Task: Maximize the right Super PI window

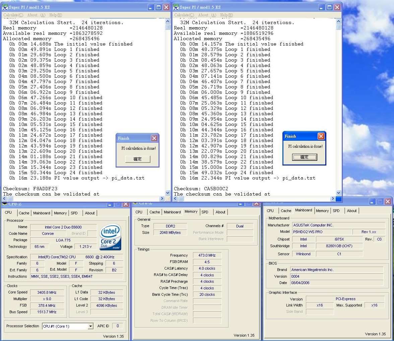Action: [x=329, y=7]
